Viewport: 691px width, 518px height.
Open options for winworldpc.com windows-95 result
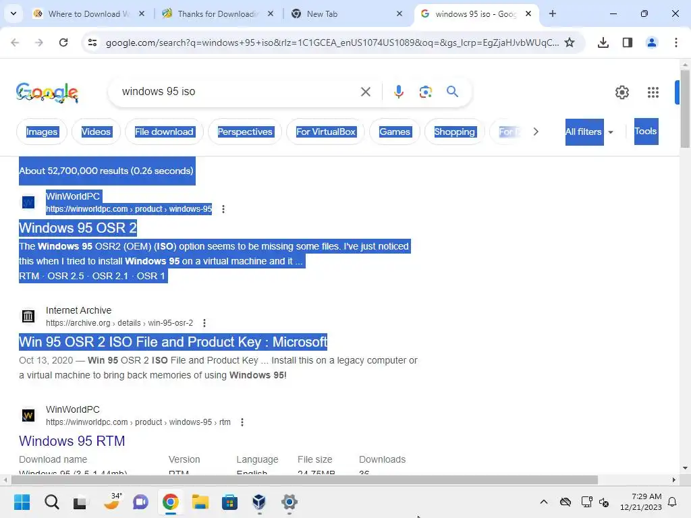[x=223, y=209]
